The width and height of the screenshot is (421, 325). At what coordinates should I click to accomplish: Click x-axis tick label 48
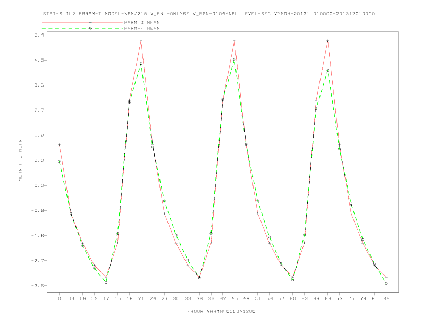246,298
